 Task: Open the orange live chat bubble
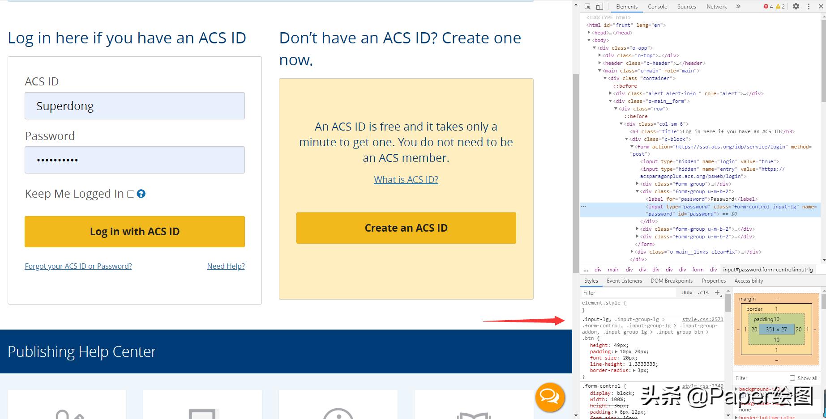tap(550, 397)
